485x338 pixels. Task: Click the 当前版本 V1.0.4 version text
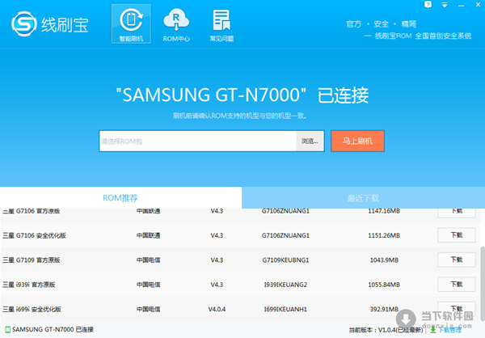(386, 330)
